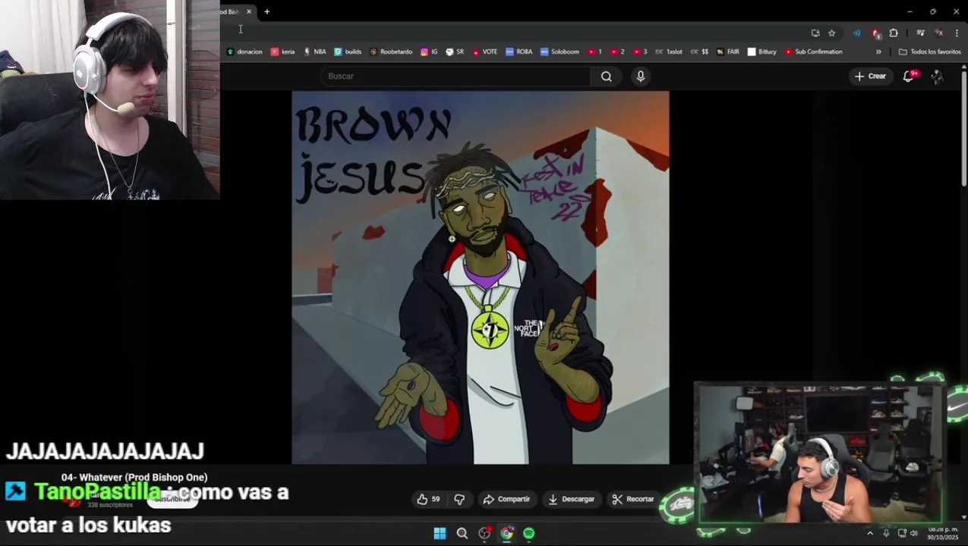Open the $$ bookmark
The height and width of the screenshot is (546, 968).
pos(699,52)
